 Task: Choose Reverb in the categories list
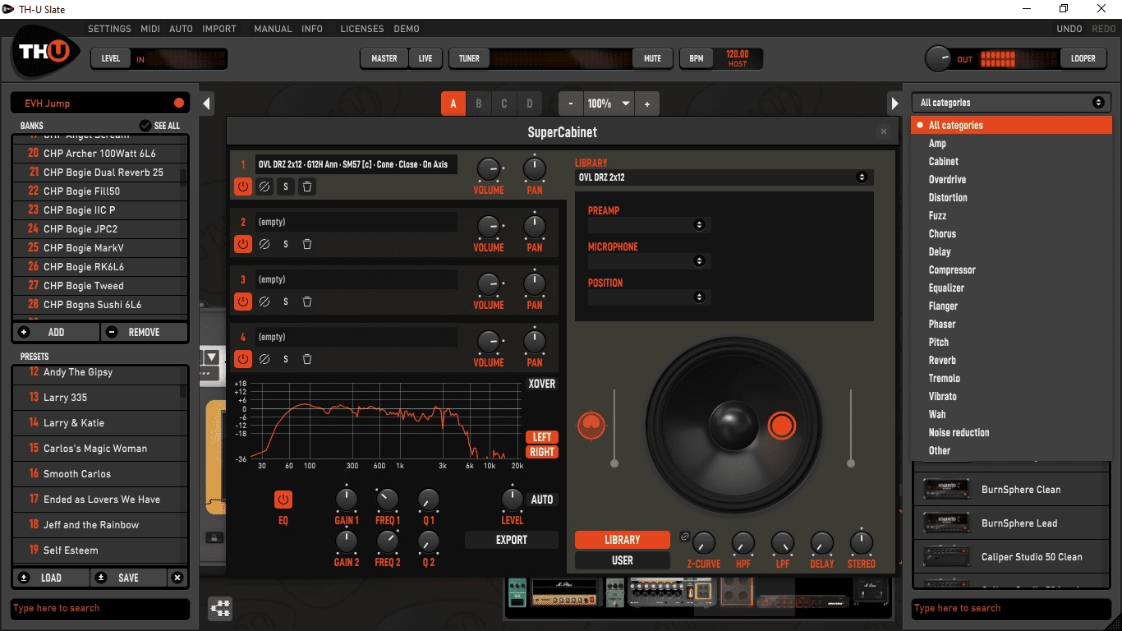point(942,360)
